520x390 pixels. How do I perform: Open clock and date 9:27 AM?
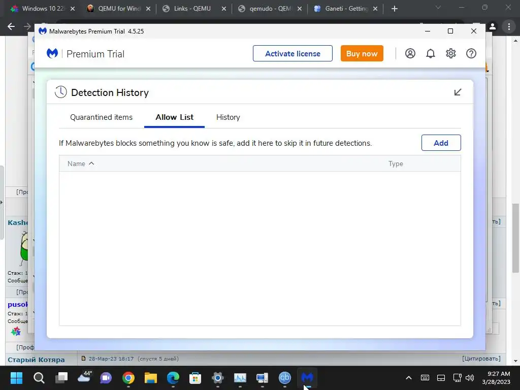pos(496,378)
